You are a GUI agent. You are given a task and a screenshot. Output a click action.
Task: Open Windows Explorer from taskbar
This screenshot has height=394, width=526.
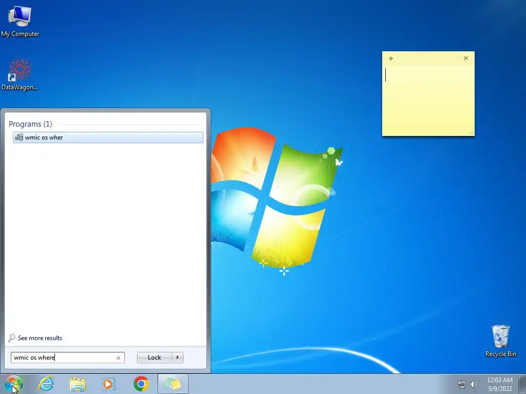[x=78, y=384]
